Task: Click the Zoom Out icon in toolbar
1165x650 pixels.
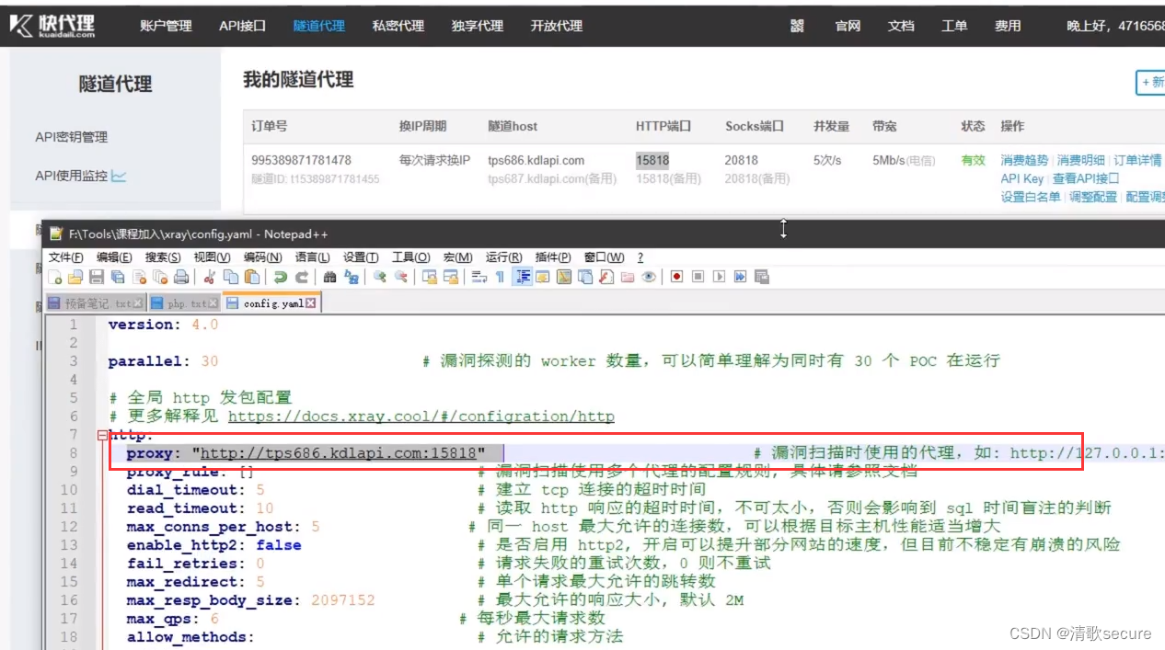Action: tap(401, 277)
